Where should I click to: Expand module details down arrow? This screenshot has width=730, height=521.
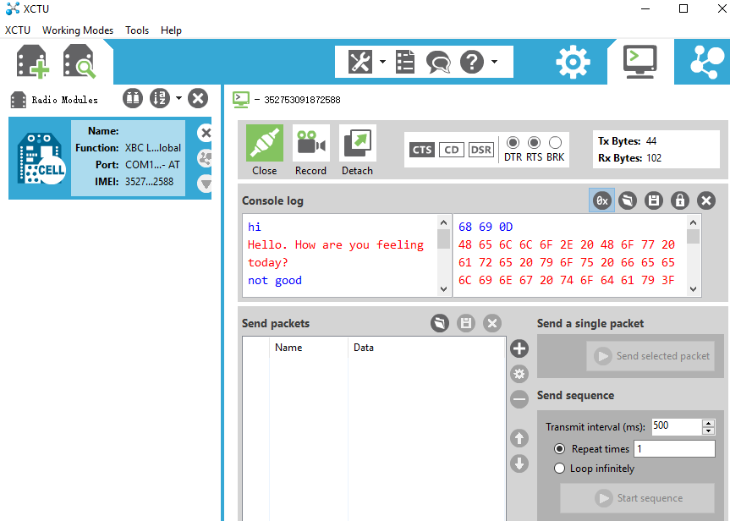tap(206, 184)
